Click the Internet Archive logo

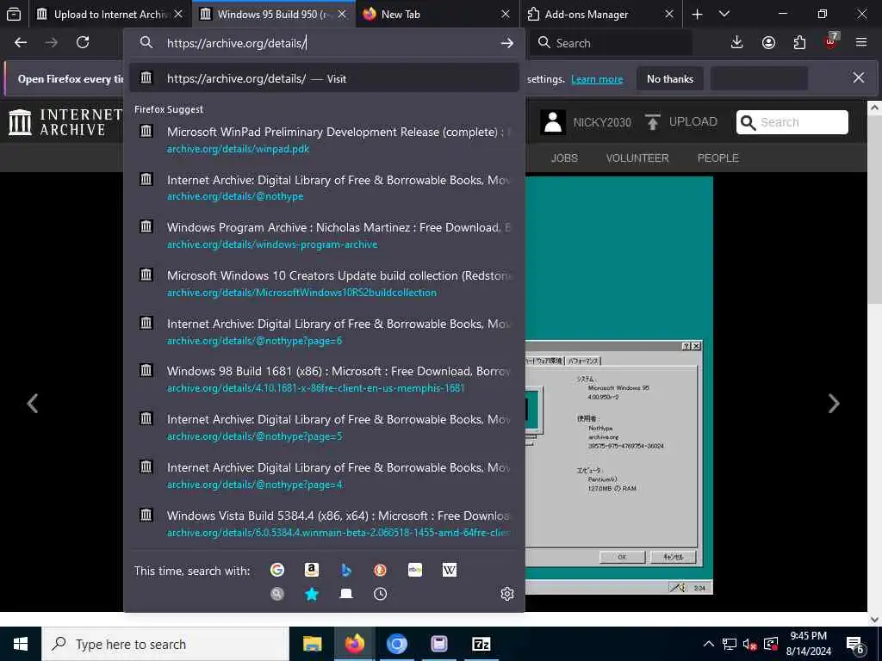pos(65,122)
